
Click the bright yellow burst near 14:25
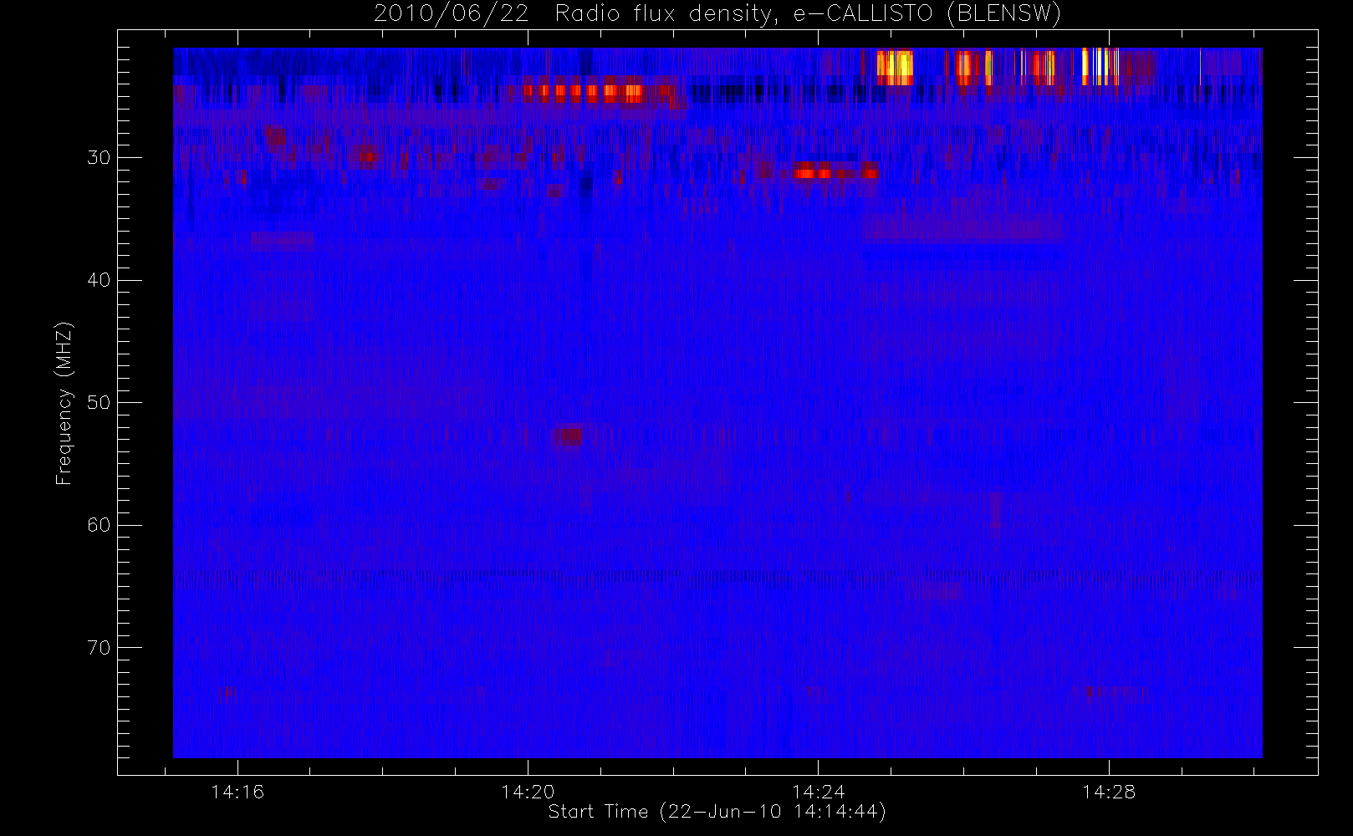[x=895, y=67]
